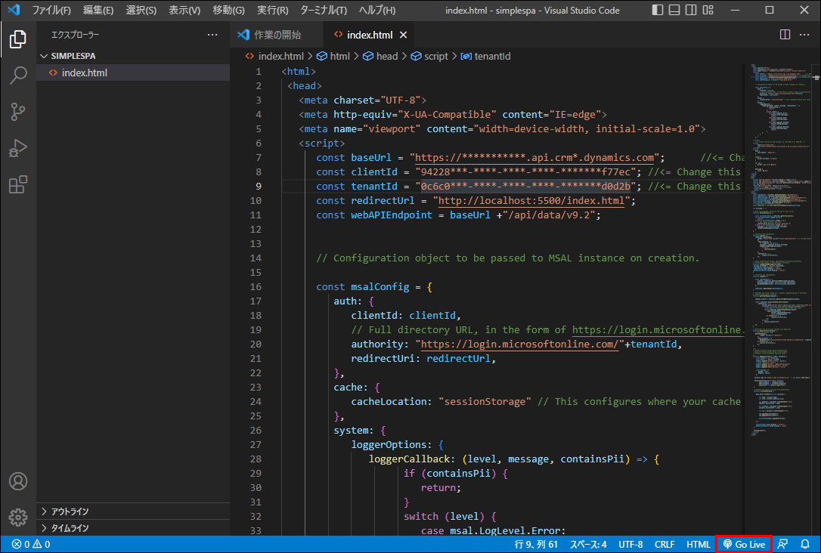Screen dimensions: 821x553
Task: Close the index.html editor tab
Action: point(403,35)
